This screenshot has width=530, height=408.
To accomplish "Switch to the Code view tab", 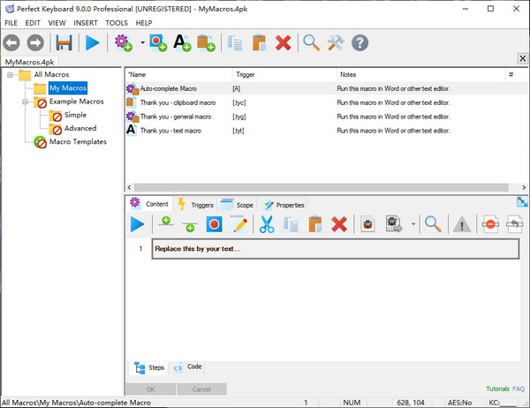I will 188,367.
